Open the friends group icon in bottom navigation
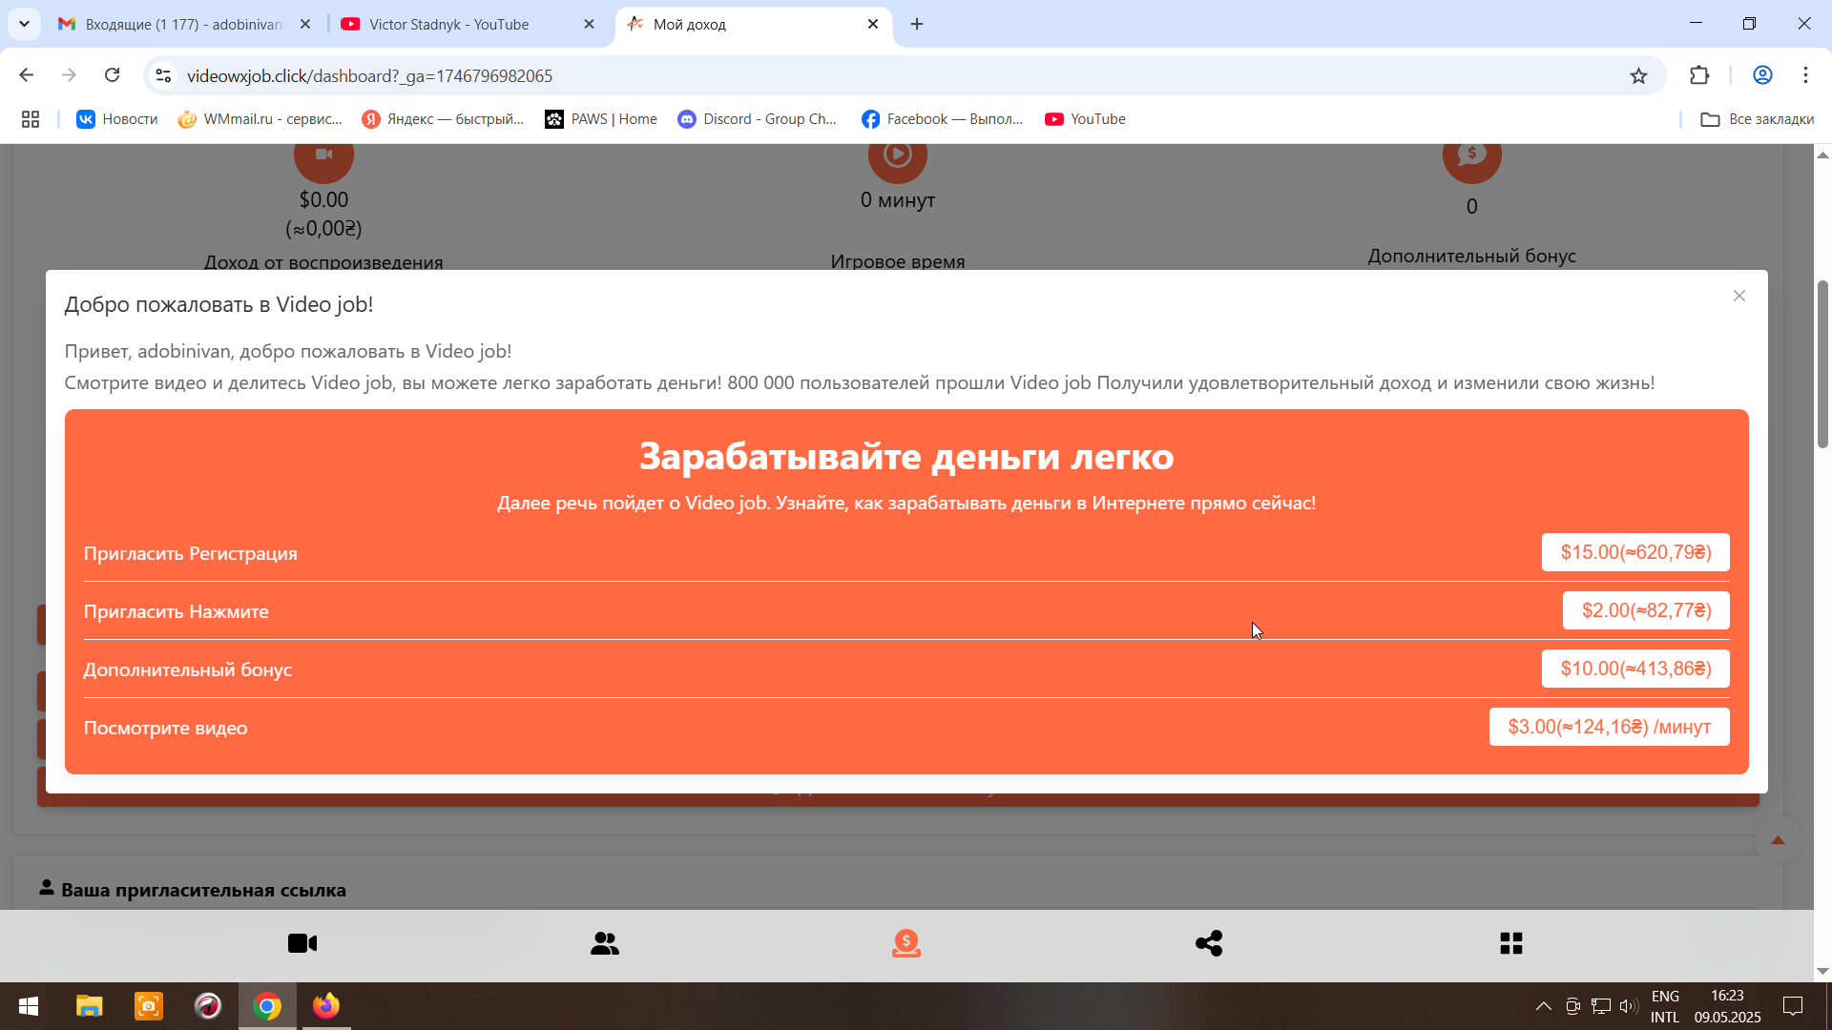1832x1030 pixels. pyautogui.click(x=605, y=943)
